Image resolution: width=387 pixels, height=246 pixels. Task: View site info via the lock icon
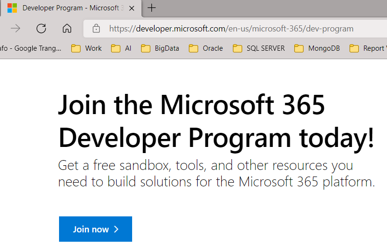click(96, 29)
